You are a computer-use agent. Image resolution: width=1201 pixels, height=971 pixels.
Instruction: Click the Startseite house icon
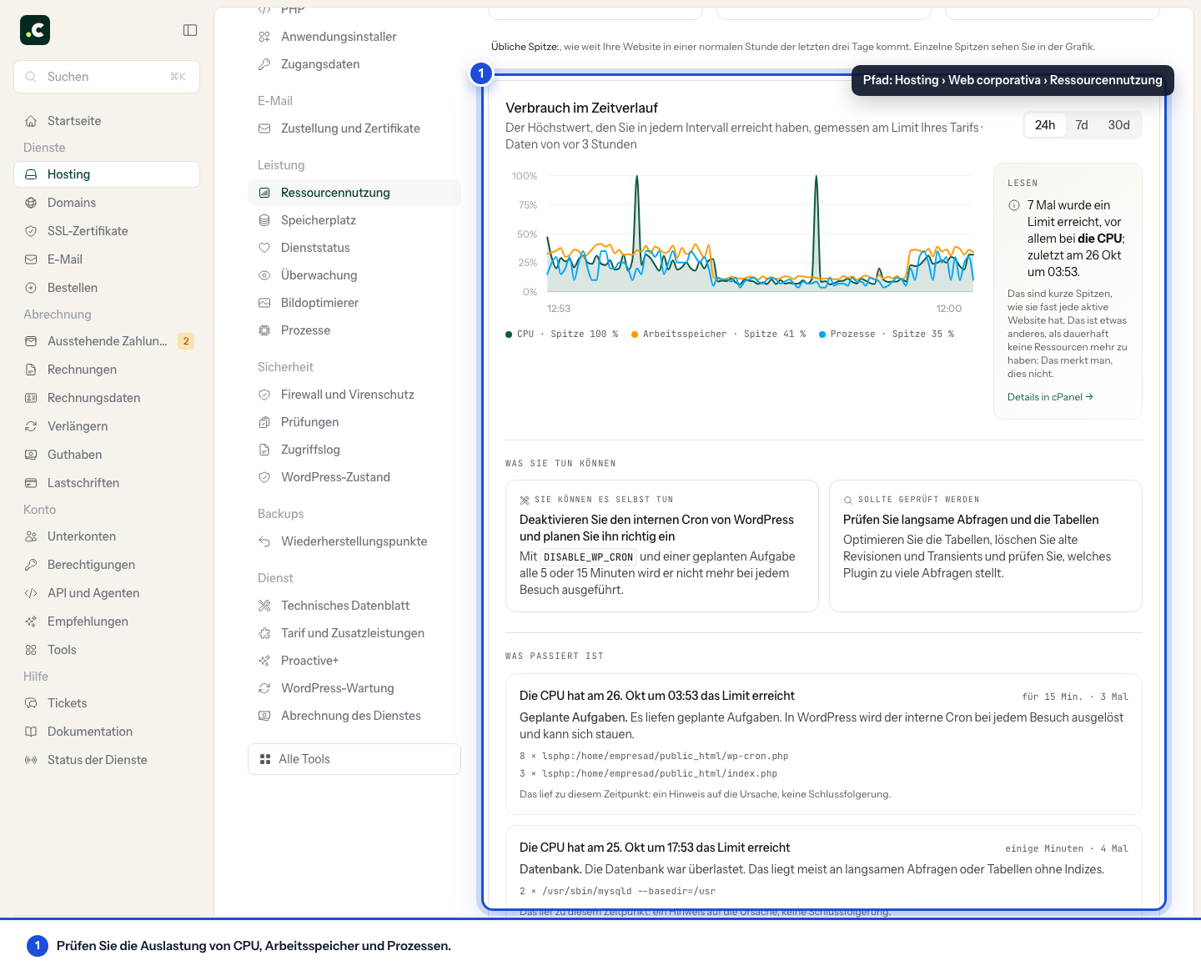click(x=31, y=121)
